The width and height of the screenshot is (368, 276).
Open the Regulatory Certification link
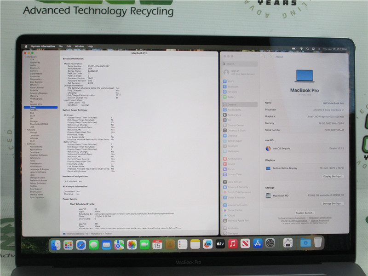[320, 218]
